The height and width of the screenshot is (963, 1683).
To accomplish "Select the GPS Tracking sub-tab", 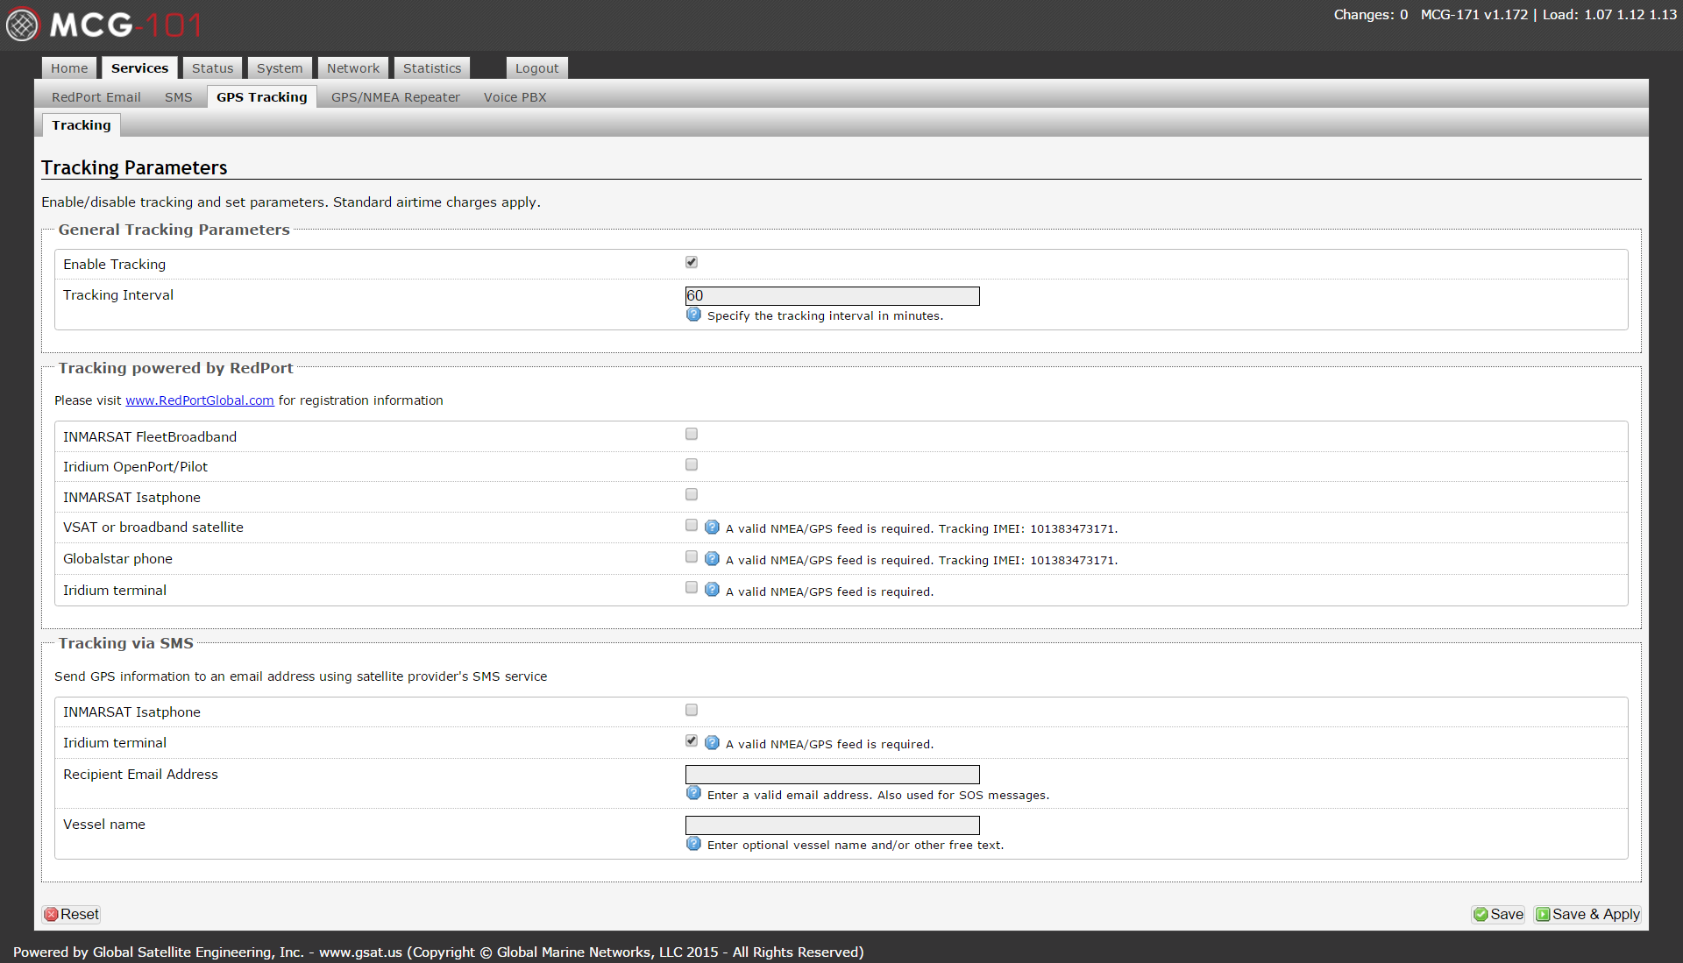I will [262, 97].
